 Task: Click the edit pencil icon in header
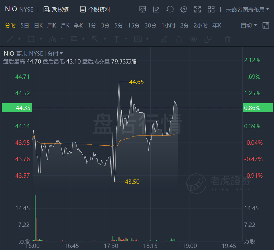click(x=156, y=9)
